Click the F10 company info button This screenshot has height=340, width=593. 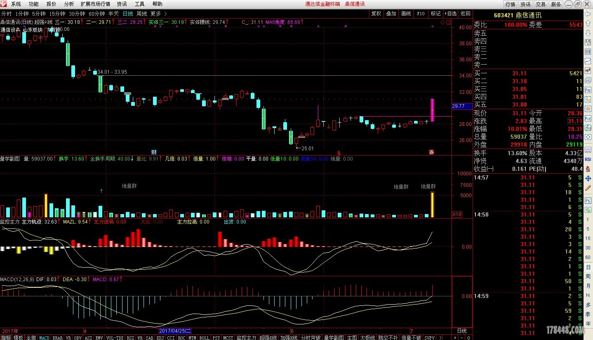[421, 14]
